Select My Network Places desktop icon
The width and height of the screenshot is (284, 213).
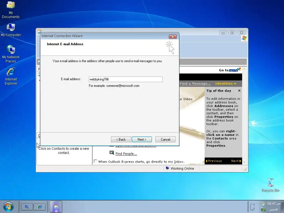11,54
